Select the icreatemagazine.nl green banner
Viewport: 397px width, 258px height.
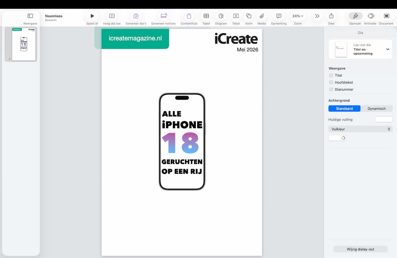pyautogui.click(x=135, y=38)
